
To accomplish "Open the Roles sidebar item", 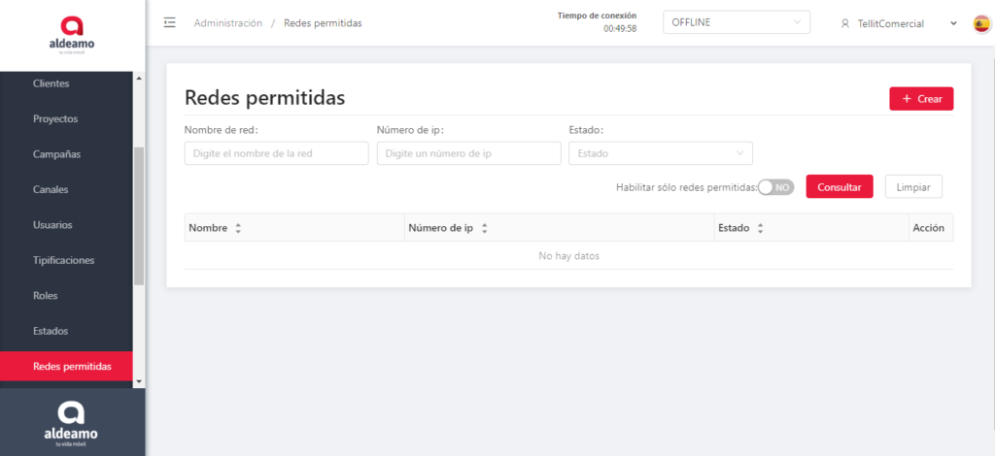I will tap(46, 296).
